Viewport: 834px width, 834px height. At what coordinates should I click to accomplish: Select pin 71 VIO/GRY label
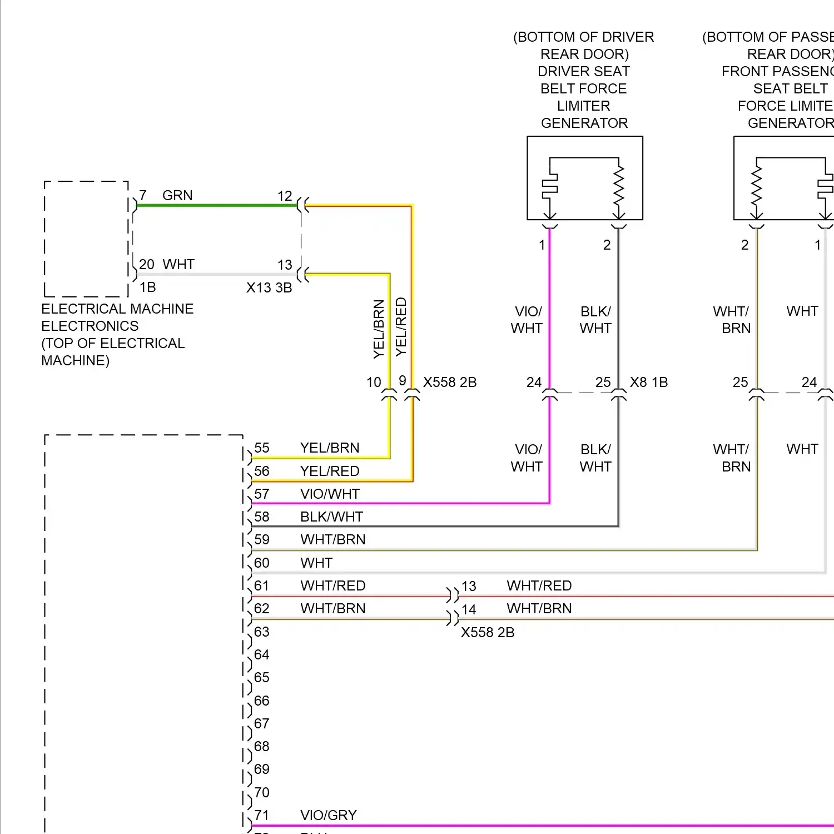coord(329,816)
